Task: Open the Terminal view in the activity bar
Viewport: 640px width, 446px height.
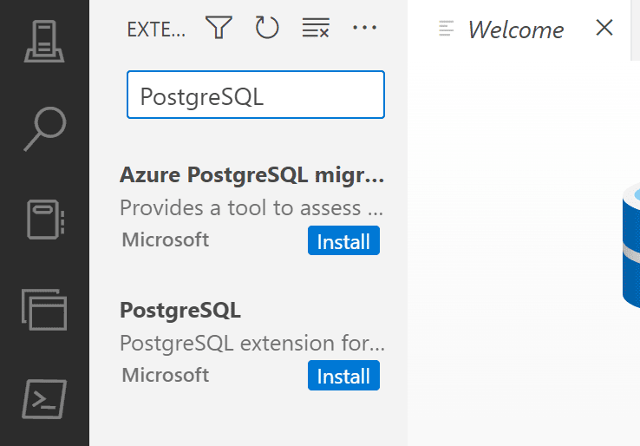Action: 44,399
